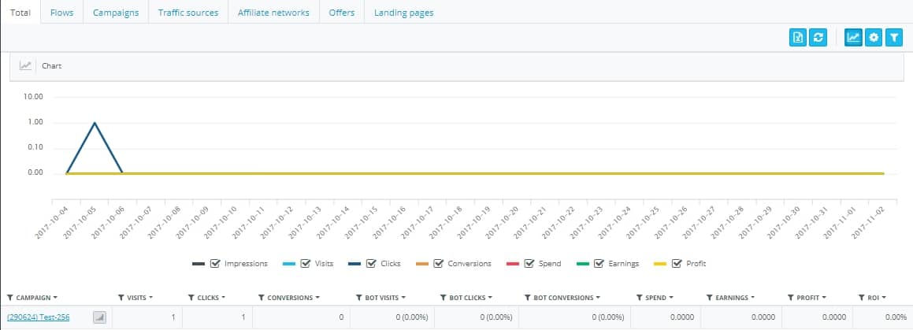Screen dimensions: 913x330
Task: Toggle the Conversions legend checkbox
Action: [x=438, y=263]
